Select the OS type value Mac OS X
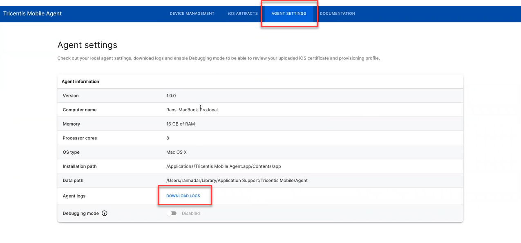Image resolution: width=521 pixels, height=243 pixels. coord(177,152)
